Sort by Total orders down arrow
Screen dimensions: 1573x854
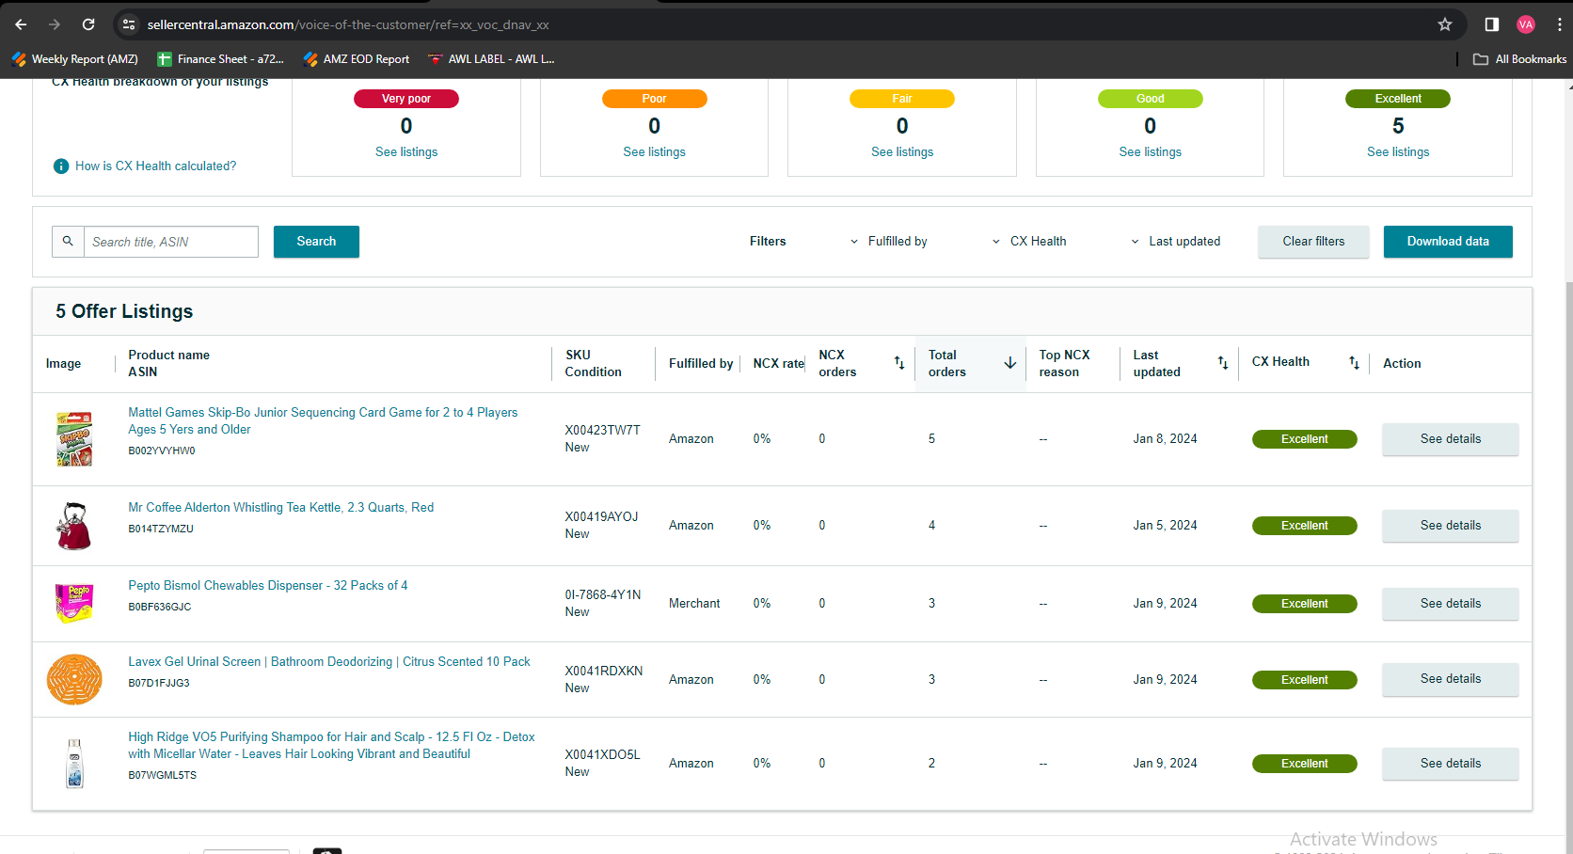pos(1009,363)
